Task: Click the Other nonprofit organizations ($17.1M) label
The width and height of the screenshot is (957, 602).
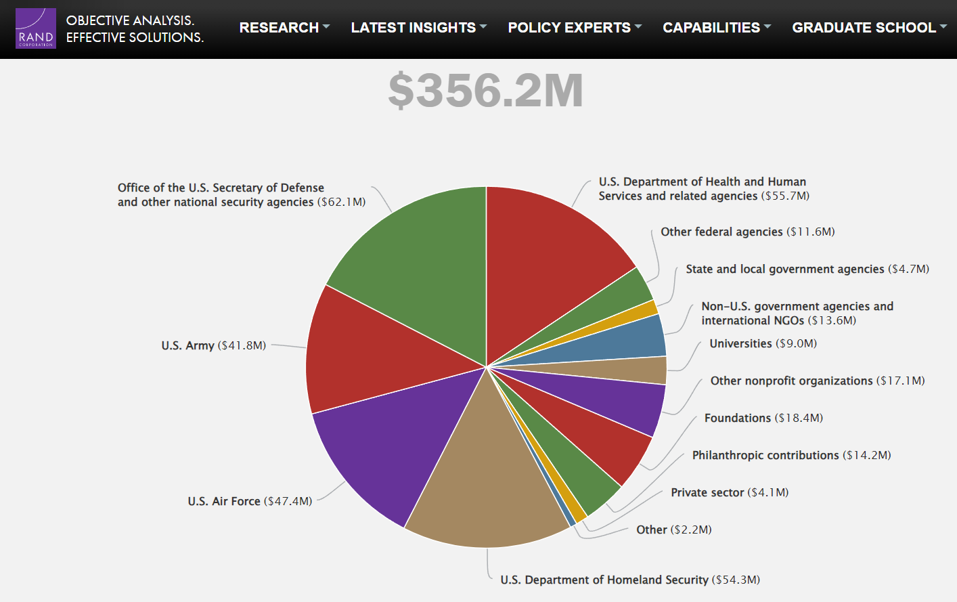Action: tap(818, 381)
